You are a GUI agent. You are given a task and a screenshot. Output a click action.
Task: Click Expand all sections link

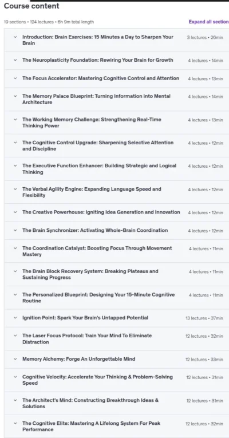[208, 22]
